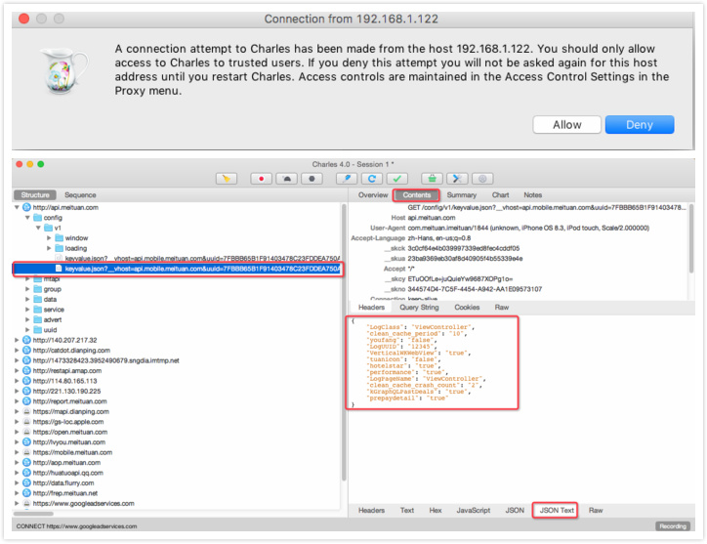The image size is (707, 544).
Task: Expand the data folder
Action: [x=27, y=299]
